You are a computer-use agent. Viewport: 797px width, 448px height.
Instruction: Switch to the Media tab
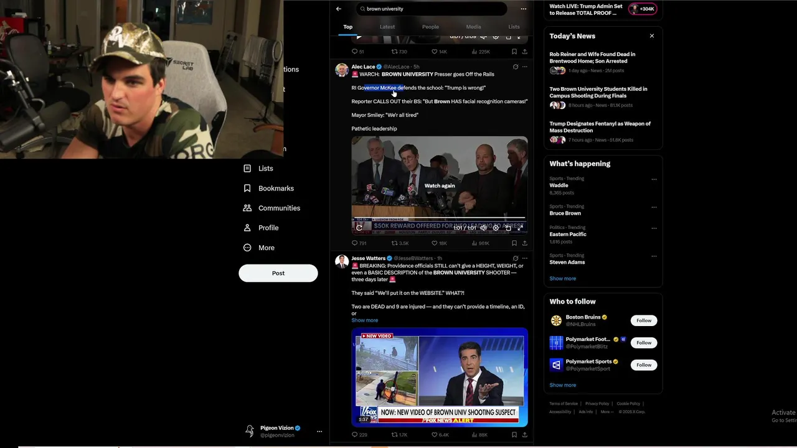point(473,27)
